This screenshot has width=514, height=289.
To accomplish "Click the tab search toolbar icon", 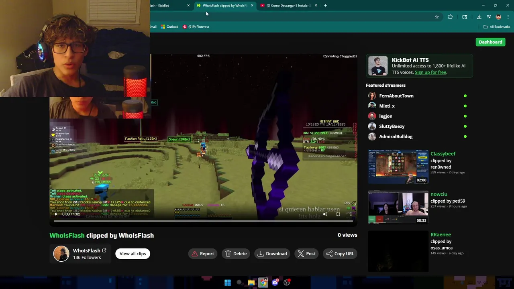I will coord(465,17).
